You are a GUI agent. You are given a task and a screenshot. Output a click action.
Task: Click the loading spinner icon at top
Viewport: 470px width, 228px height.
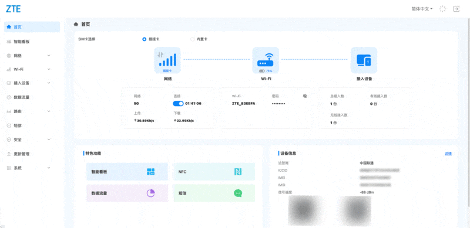443,9
